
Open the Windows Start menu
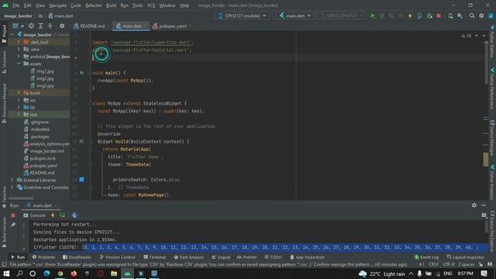[x=6, y=274]
